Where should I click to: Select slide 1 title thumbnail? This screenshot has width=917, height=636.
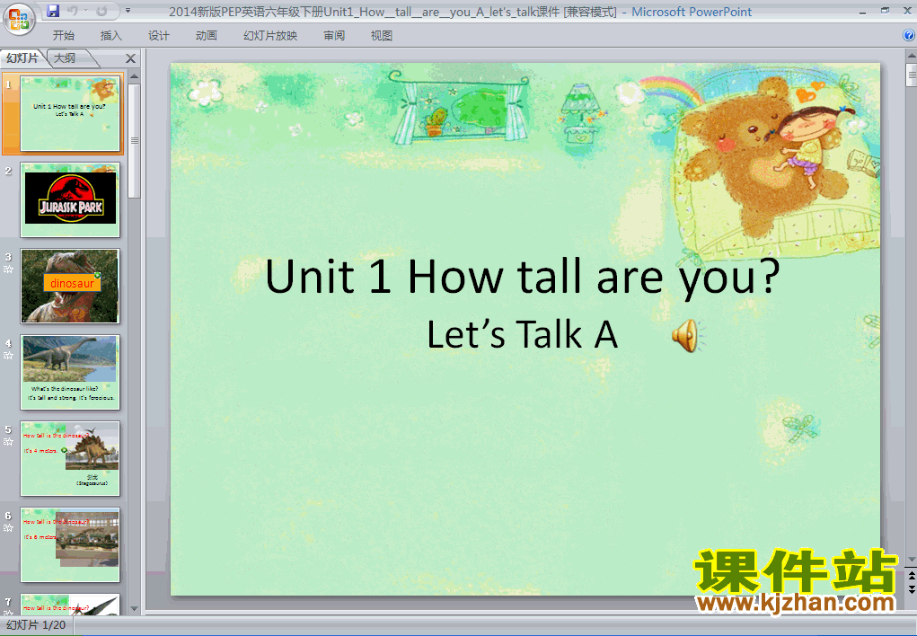point(70,113)
